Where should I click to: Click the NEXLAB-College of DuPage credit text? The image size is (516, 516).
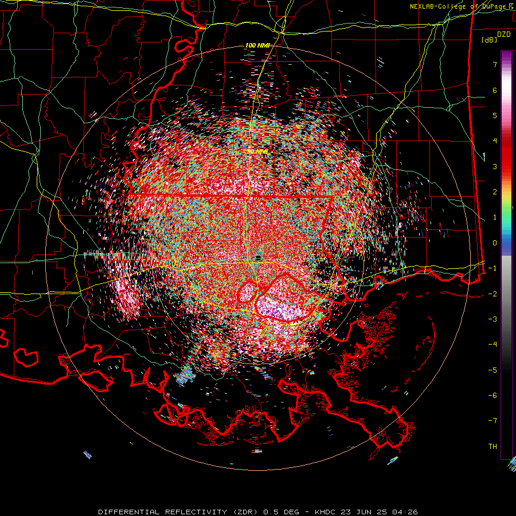tap(458, 6)
